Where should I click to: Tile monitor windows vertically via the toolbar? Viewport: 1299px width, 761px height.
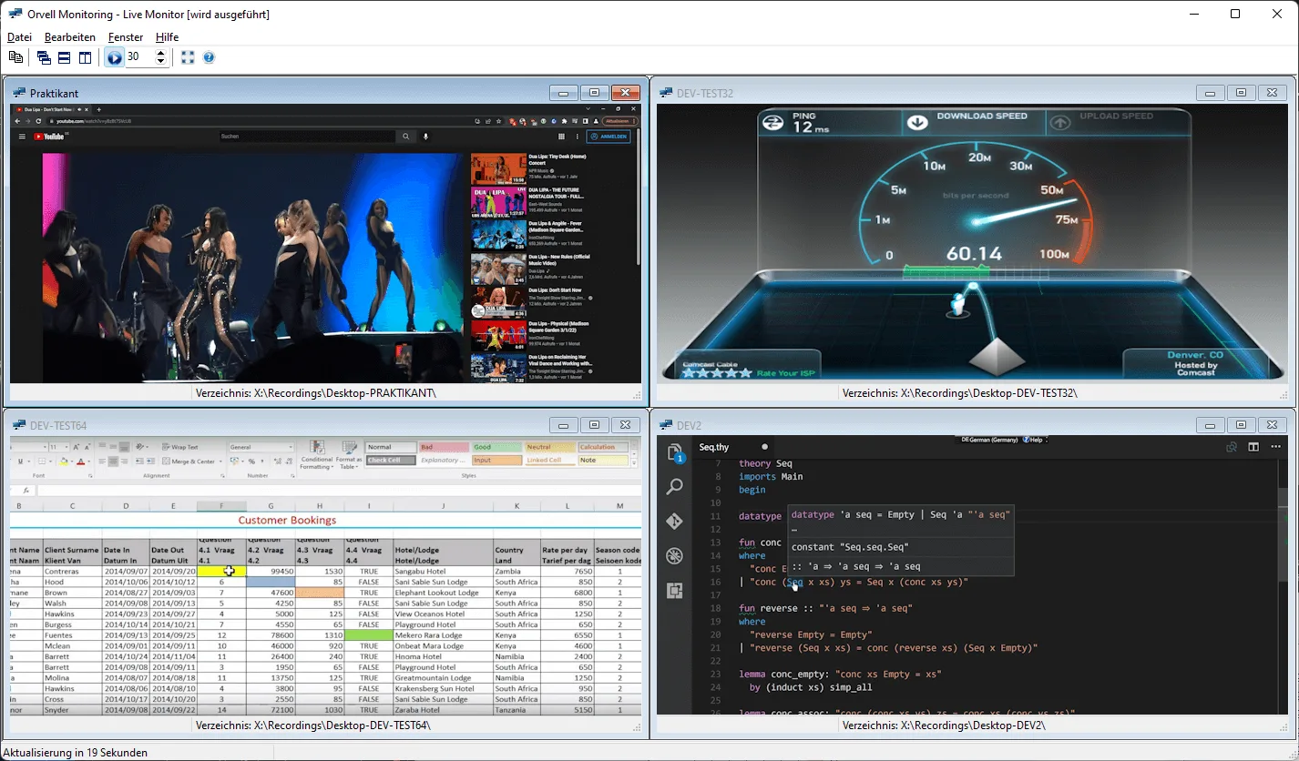point(85,57)
